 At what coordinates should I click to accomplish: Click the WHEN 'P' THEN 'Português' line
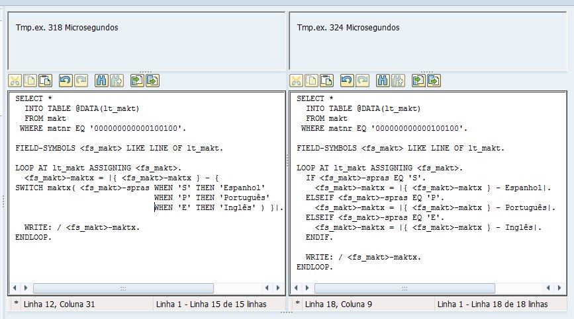coord(212,197)
